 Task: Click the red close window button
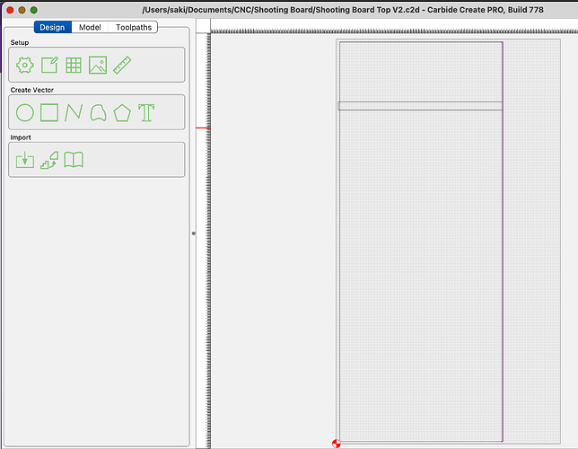[x=10, y=10]
